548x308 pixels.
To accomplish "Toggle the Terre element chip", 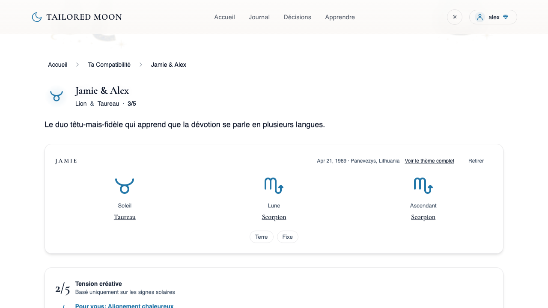I will (x=261, y=237).
